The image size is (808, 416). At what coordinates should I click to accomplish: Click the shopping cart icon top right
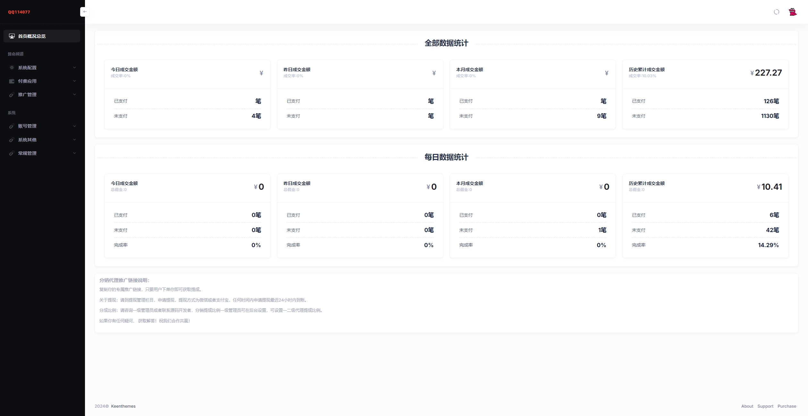[x=792, y=12]
